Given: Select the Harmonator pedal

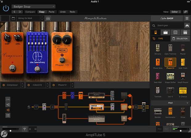Looking at the screenshot, I should coord(170,113).
